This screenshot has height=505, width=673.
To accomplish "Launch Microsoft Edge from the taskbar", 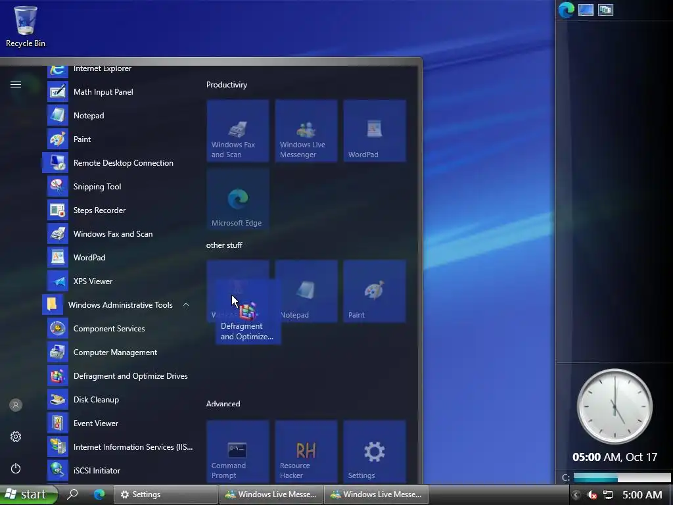I will click(x=99, y=494).
